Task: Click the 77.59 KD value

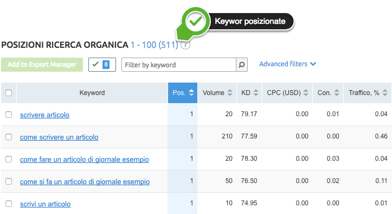Action: (x=249, y=136)
